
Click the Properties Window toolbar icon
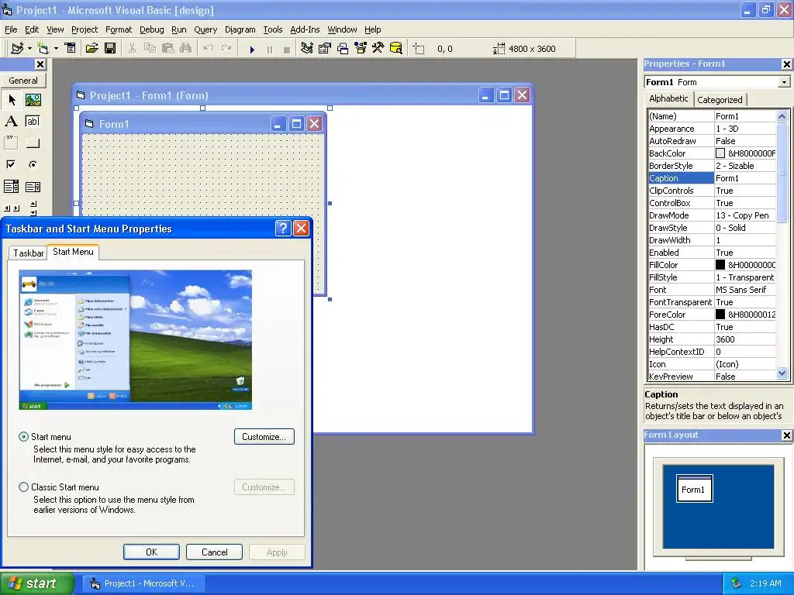click(325, 48)
